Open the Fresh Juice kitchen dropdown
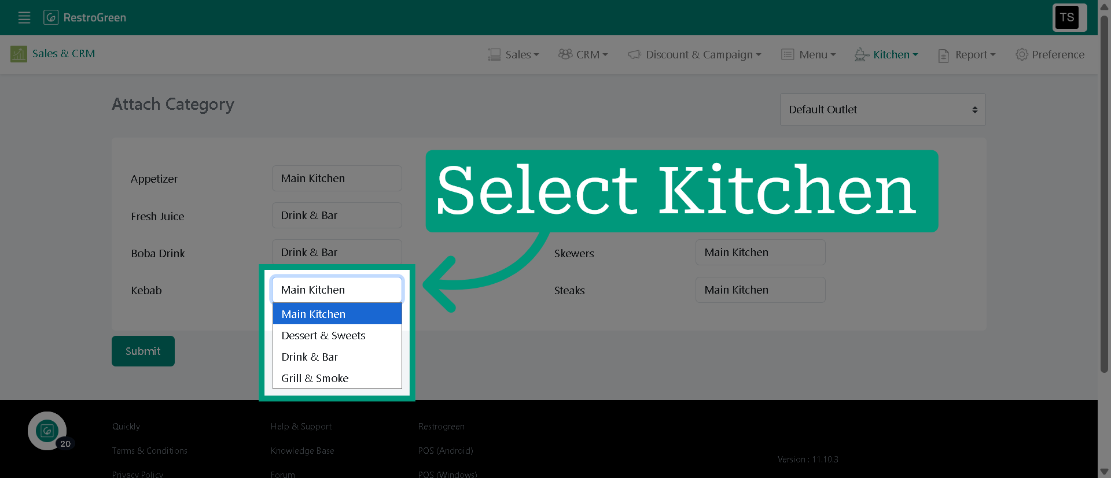The height and width of the screenshot is (478, 1111). click(x=337, y=215)
